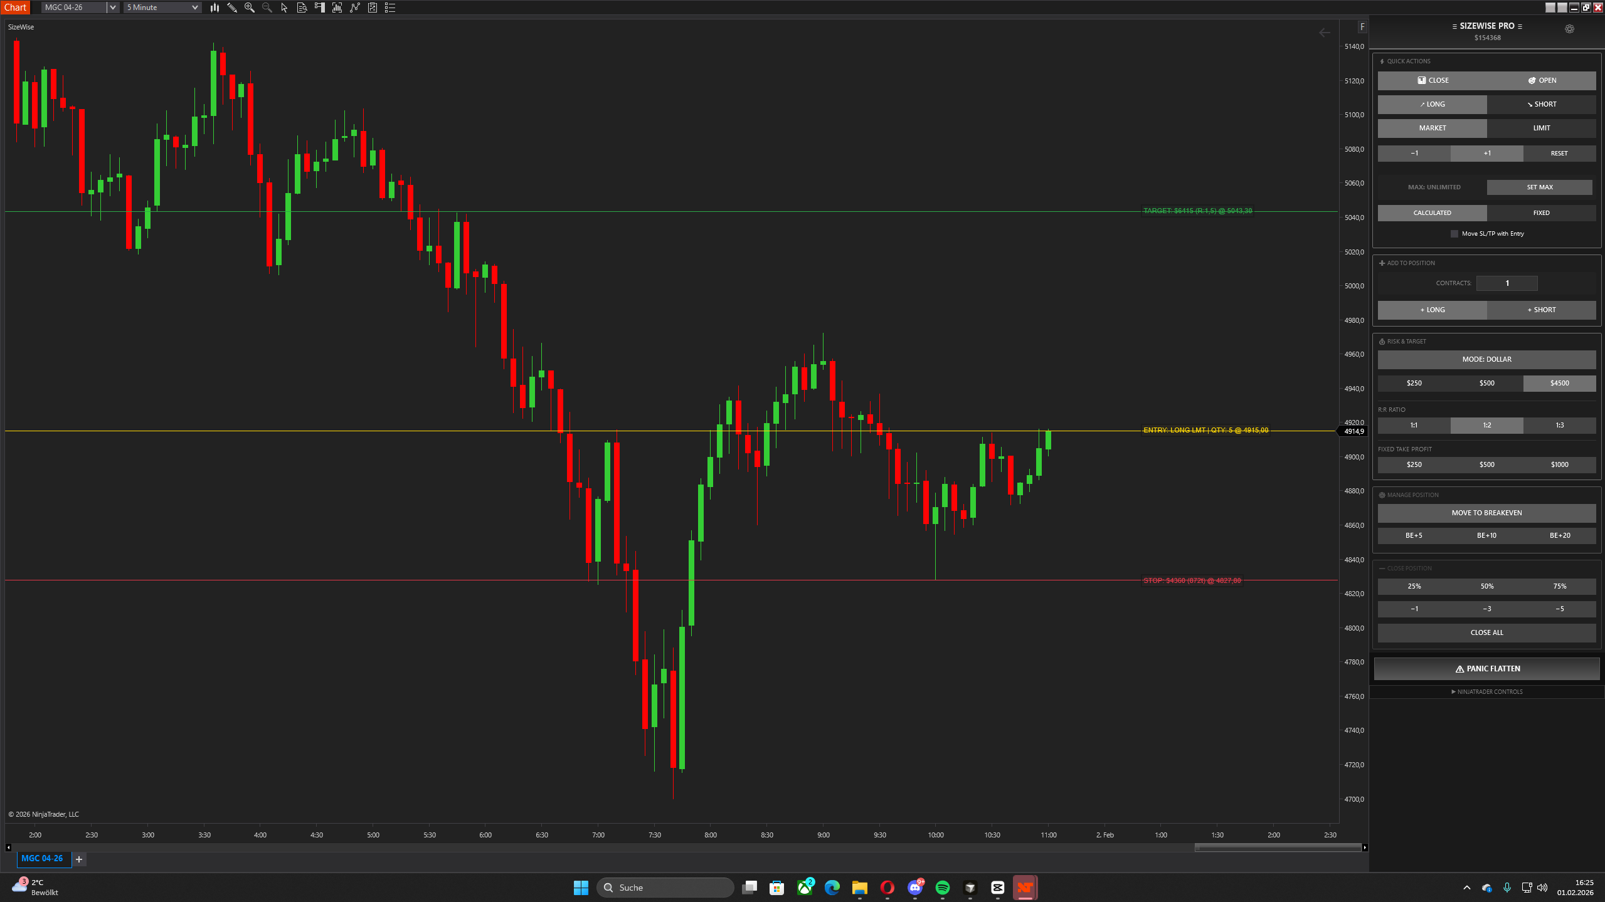
Task: Expand the NinjaTrader Controls section
Action: pos(1486,691)
